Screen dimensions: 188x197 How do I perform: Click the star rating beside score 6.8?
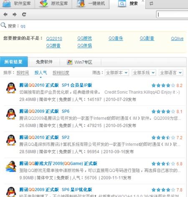tap(163, 164)
